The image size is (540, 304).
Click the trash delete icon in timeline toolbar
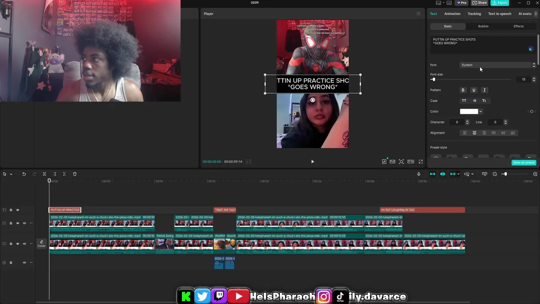(x=75, y=174)
